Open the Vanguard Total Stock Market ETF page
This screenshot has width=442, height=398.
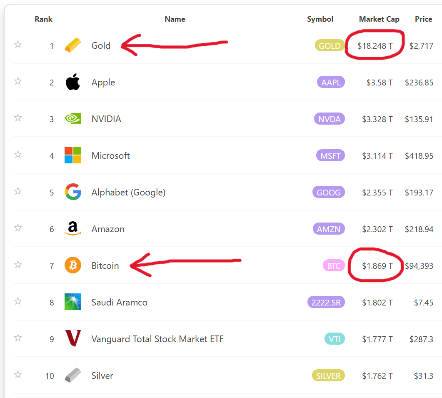coord(157,339)
